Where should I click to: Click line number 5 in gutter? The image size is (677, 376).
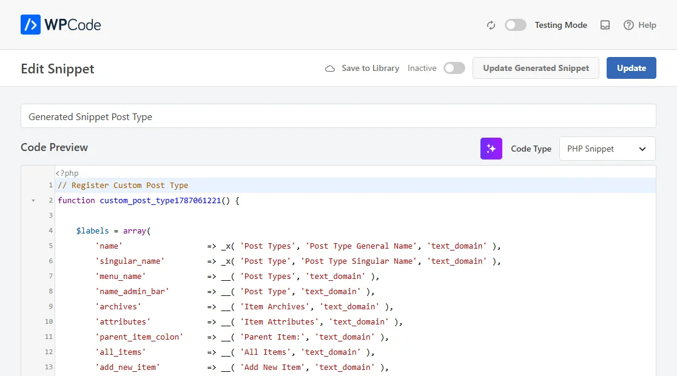(x=50, y=246)
